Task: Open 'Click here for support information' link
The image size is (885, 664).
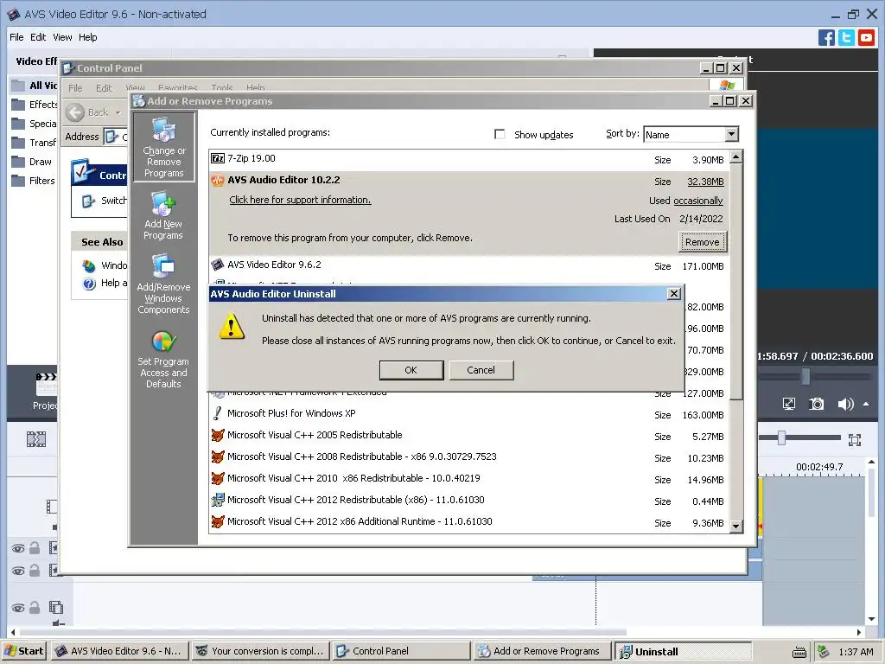Action: click(300, 200)
